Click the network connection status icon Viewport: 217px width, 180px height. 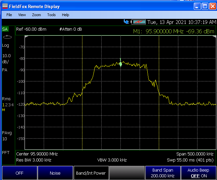pyautogui.click(x=126, y=22)
